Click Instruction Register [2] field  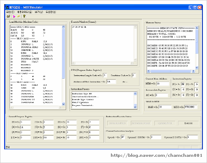183,89
